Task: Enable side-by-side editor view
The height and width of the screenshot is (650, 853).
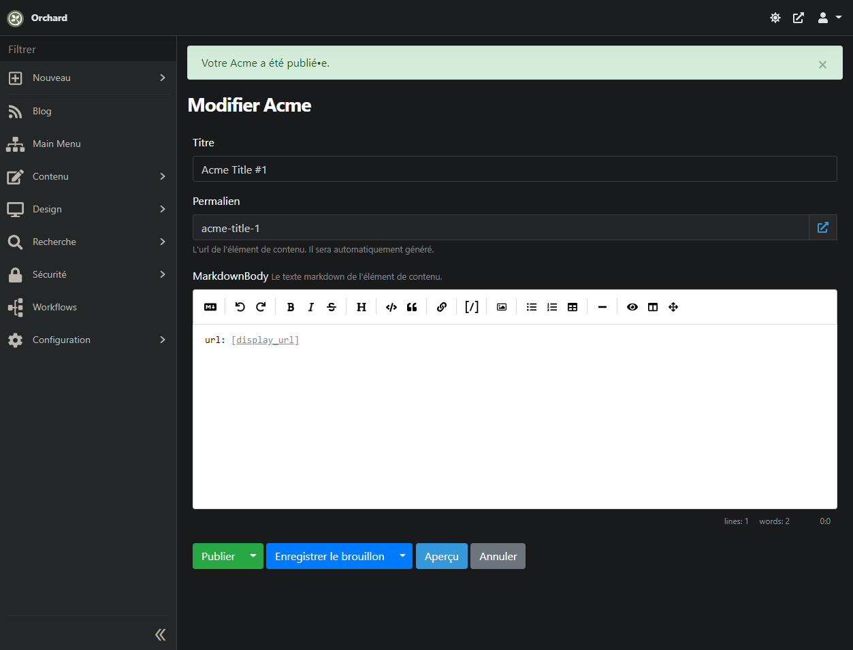Action: [653, 307]
